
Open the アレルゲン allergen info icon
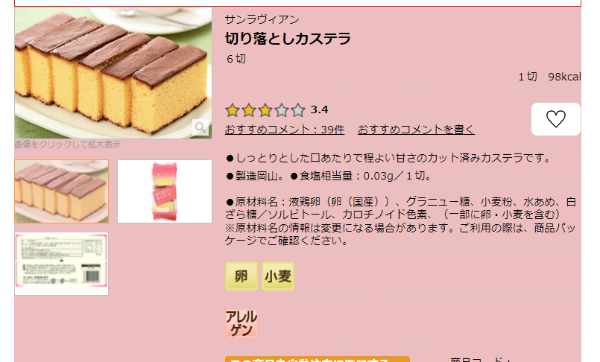coord(241,323)
